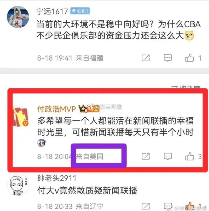The image size is (209, 211).
Task: Like the comment by 帥老头2911
Action: point(190,206)
